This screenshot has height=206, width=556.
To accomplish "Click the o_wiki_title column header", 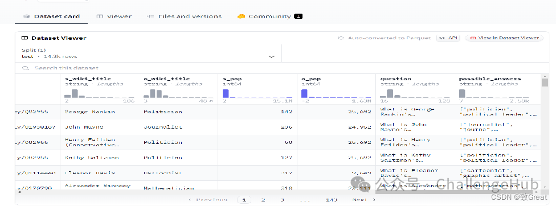I will 167,79.
